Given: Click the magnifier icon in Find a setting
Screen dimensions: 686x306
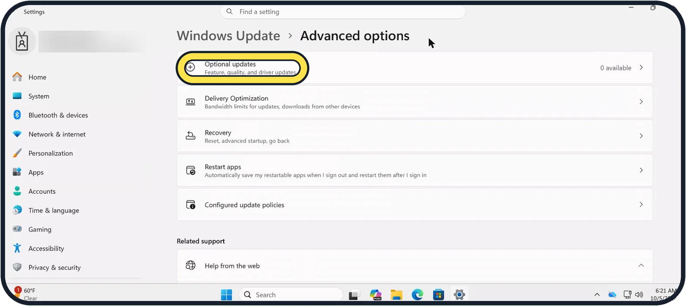Looking at the screenshot, I should click(230, 12).
